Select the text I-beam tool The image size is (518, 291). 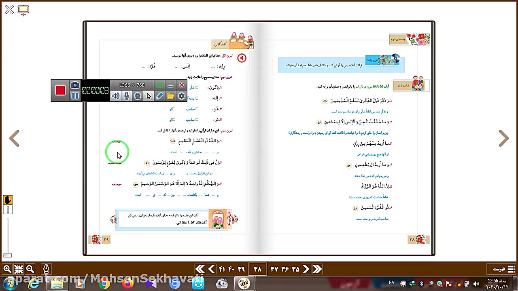(8, 209)
